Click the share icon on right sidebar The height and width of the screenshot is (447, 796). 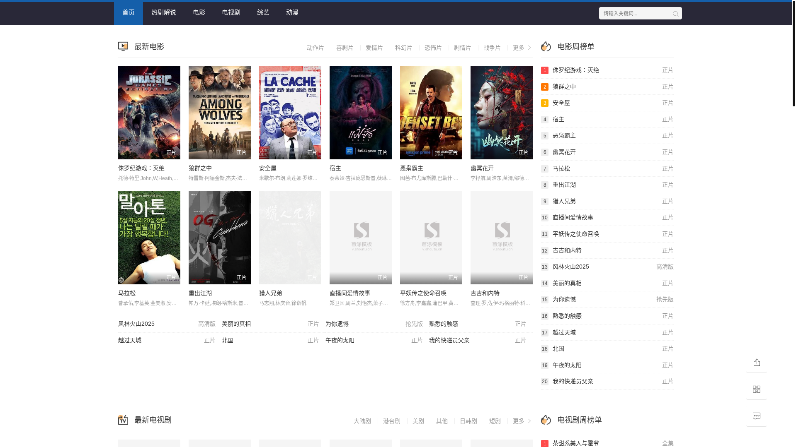pyautogui.click(x=757, y=362)
